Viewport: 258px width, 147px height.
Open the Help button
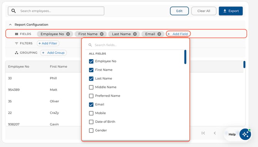pyautogui.click(x=232, y=135)
